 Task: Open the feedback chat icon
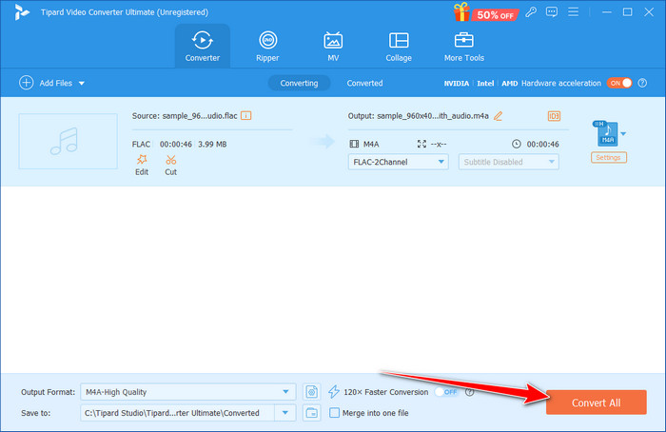551,11
